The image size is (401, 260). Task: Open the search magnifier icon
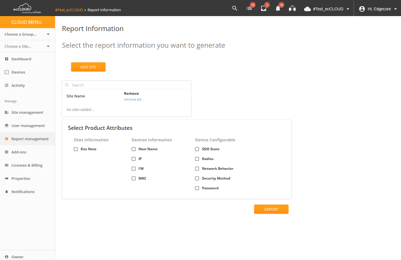[x=235, y=8]
